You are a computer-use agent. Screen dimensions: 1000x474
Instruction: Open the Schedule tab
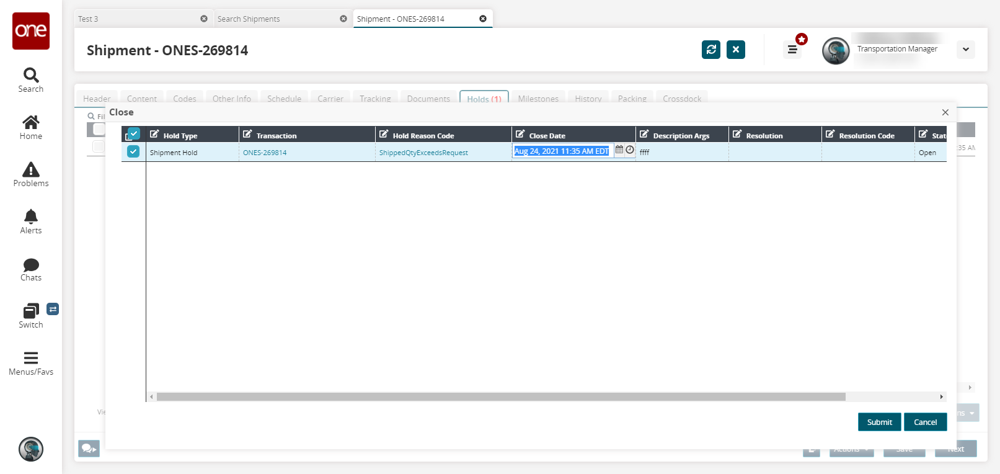[x=285, y=99]
